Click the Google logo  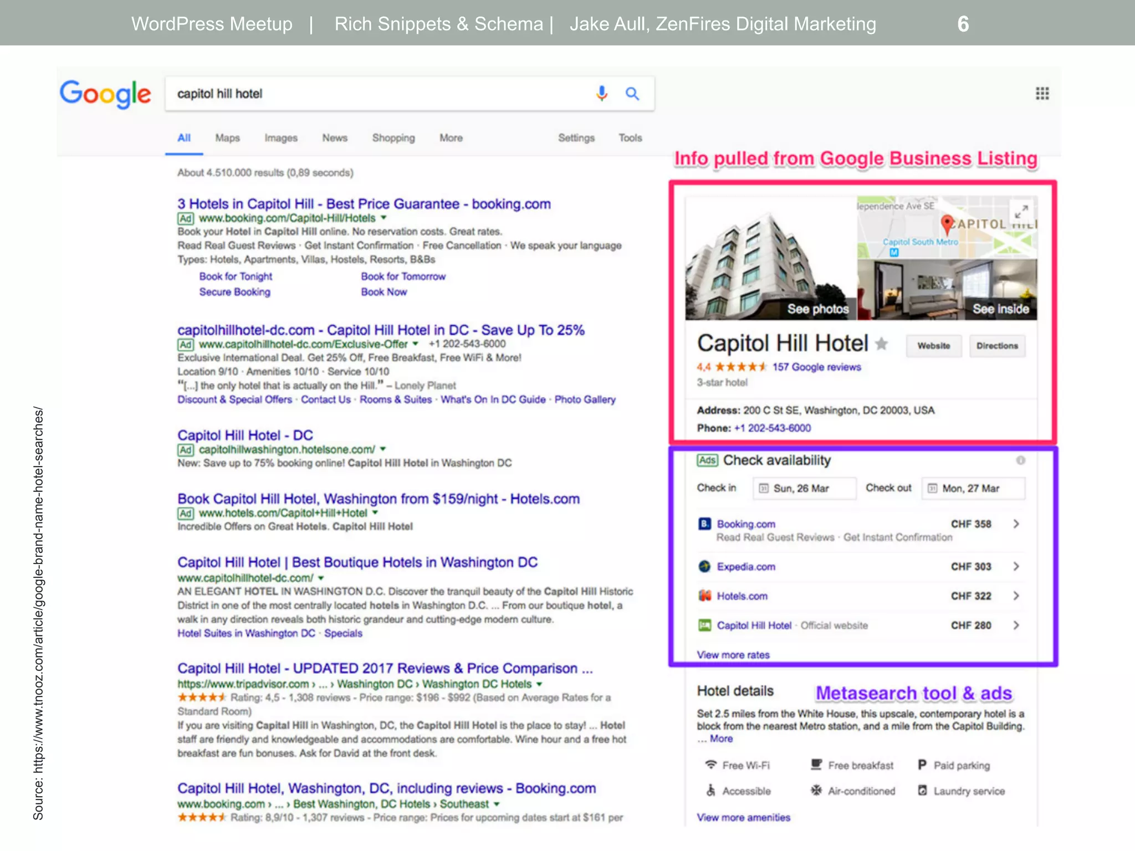[105, 94]
